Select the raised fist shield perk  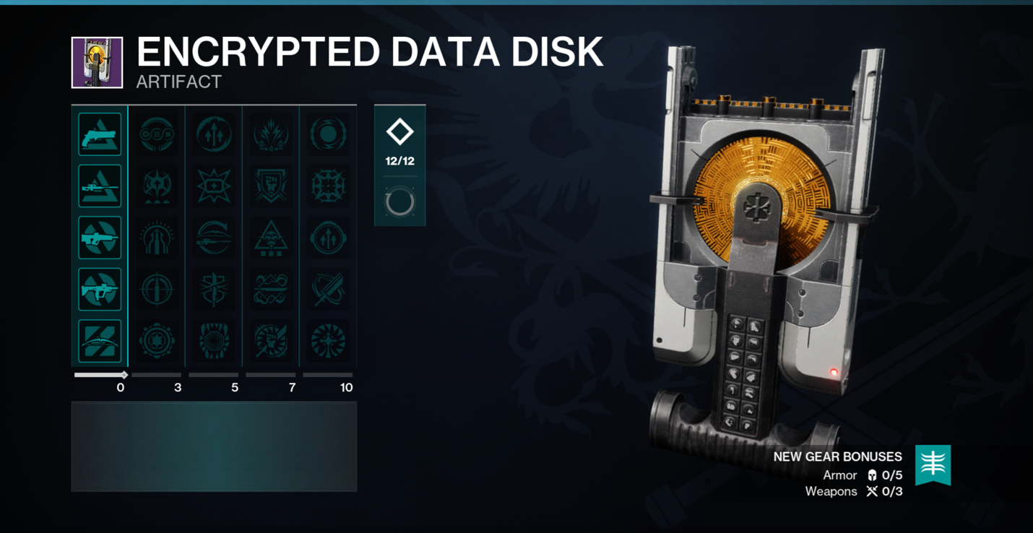point(271,186)
